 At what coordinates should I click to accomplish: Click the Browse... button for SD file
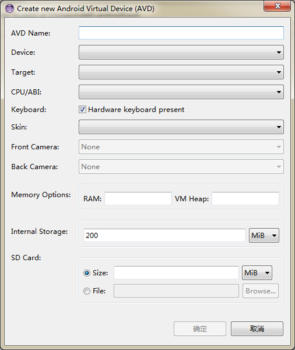click(261, 291)
